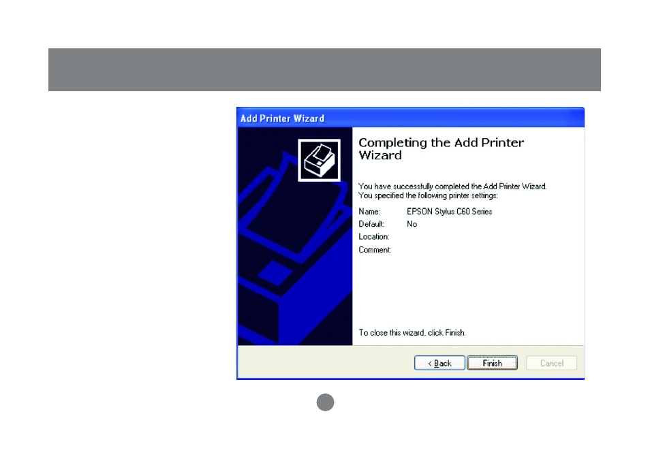Click the greyed-out Cancel button
This screenshot has height=452, width=650.
pyautogui.click(x=551, y=363)
